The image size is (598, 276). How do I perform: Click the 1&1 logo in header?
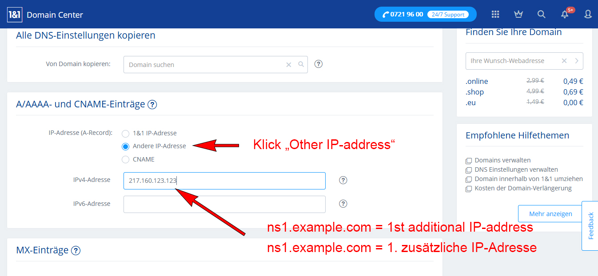(x=15, y=14)
